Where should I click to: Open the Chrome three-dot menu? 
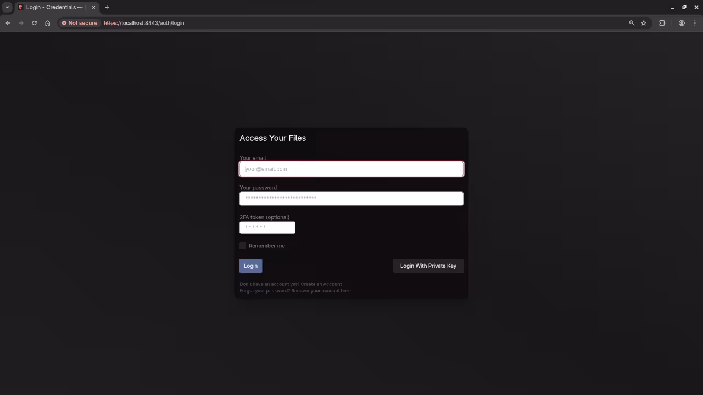(x=695, y=23)
